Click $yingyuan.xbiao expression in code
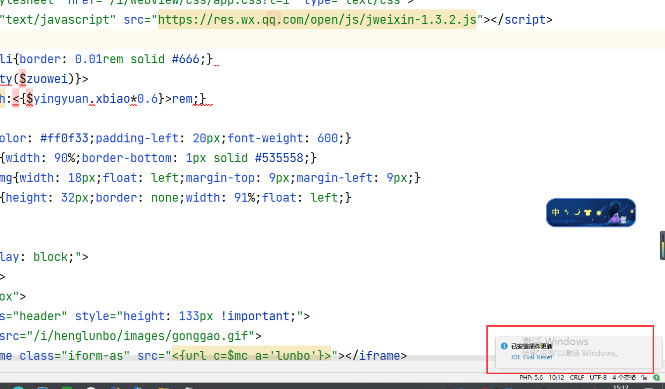Screen dimensions: 665x389 pyautogui.click(x=78, y=99)
